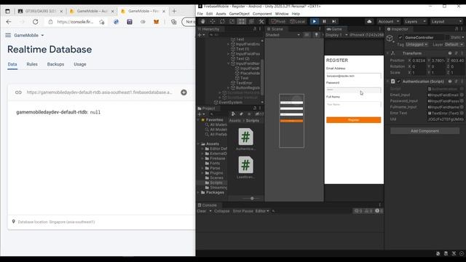The width and height of the screenshot is (466, 262).
Task: Pick object for Email_Input field
Action: pyautogui.click(x=462, y=95)
